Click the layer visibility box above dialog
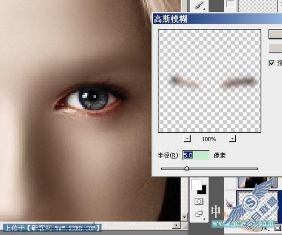Screen dimensions: 282x235 [230, 4]
